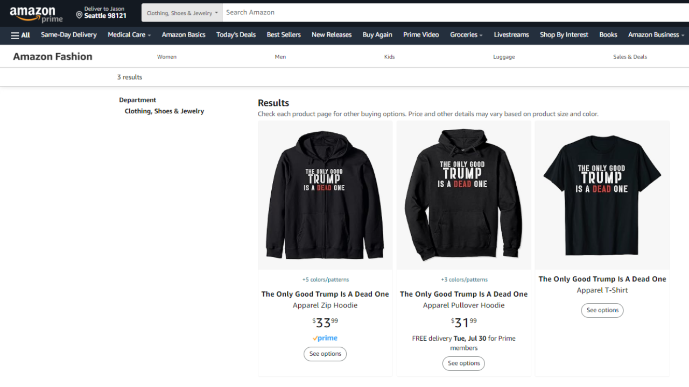
Task: Expand the Medical Care menu
Action: tap(129, 35)
